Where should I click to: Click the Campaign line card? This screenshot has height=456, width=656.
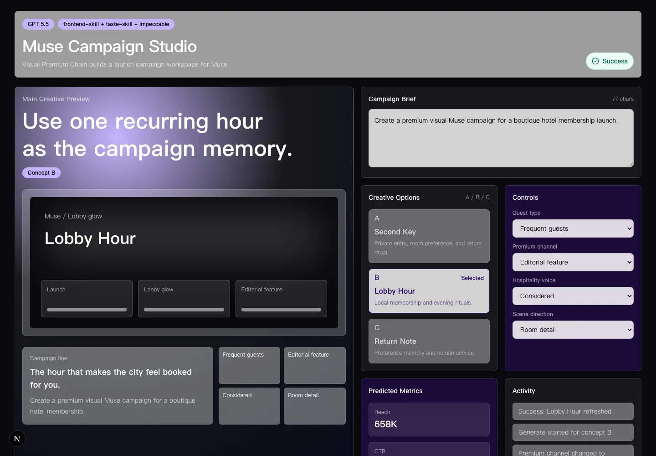[118, 386]
